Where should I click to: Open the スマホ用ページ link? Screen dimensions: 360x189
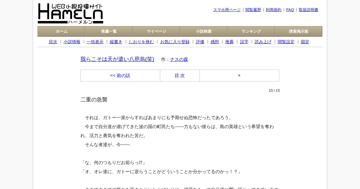coord(227,10)
